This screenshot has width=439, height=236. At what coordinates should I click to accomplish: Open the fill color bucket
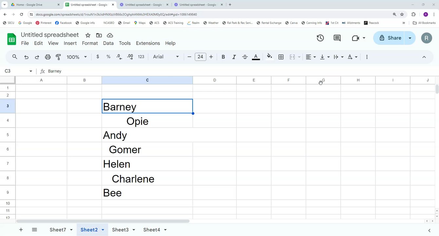click(x=269, y=57)
